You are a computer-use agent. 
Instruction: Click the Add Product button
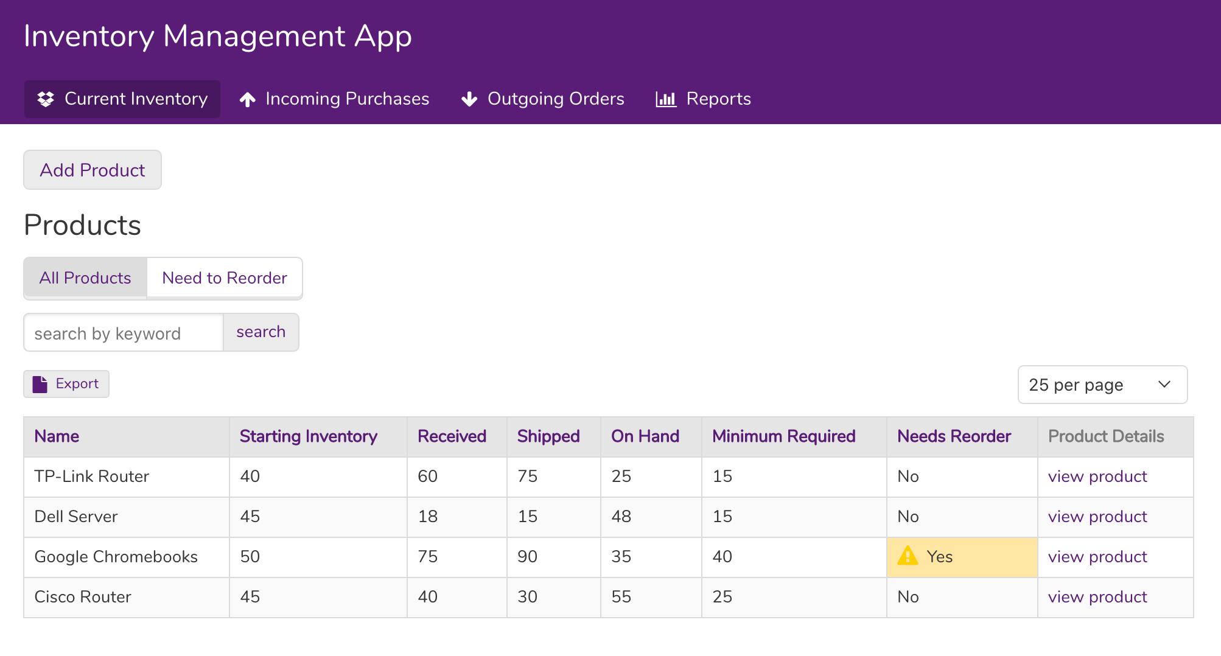click(93, 170)
